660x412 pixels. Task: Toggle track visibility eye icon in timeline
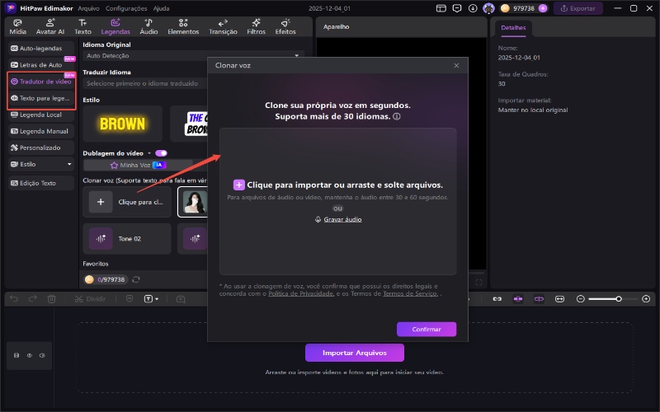[x=29, y=355]
